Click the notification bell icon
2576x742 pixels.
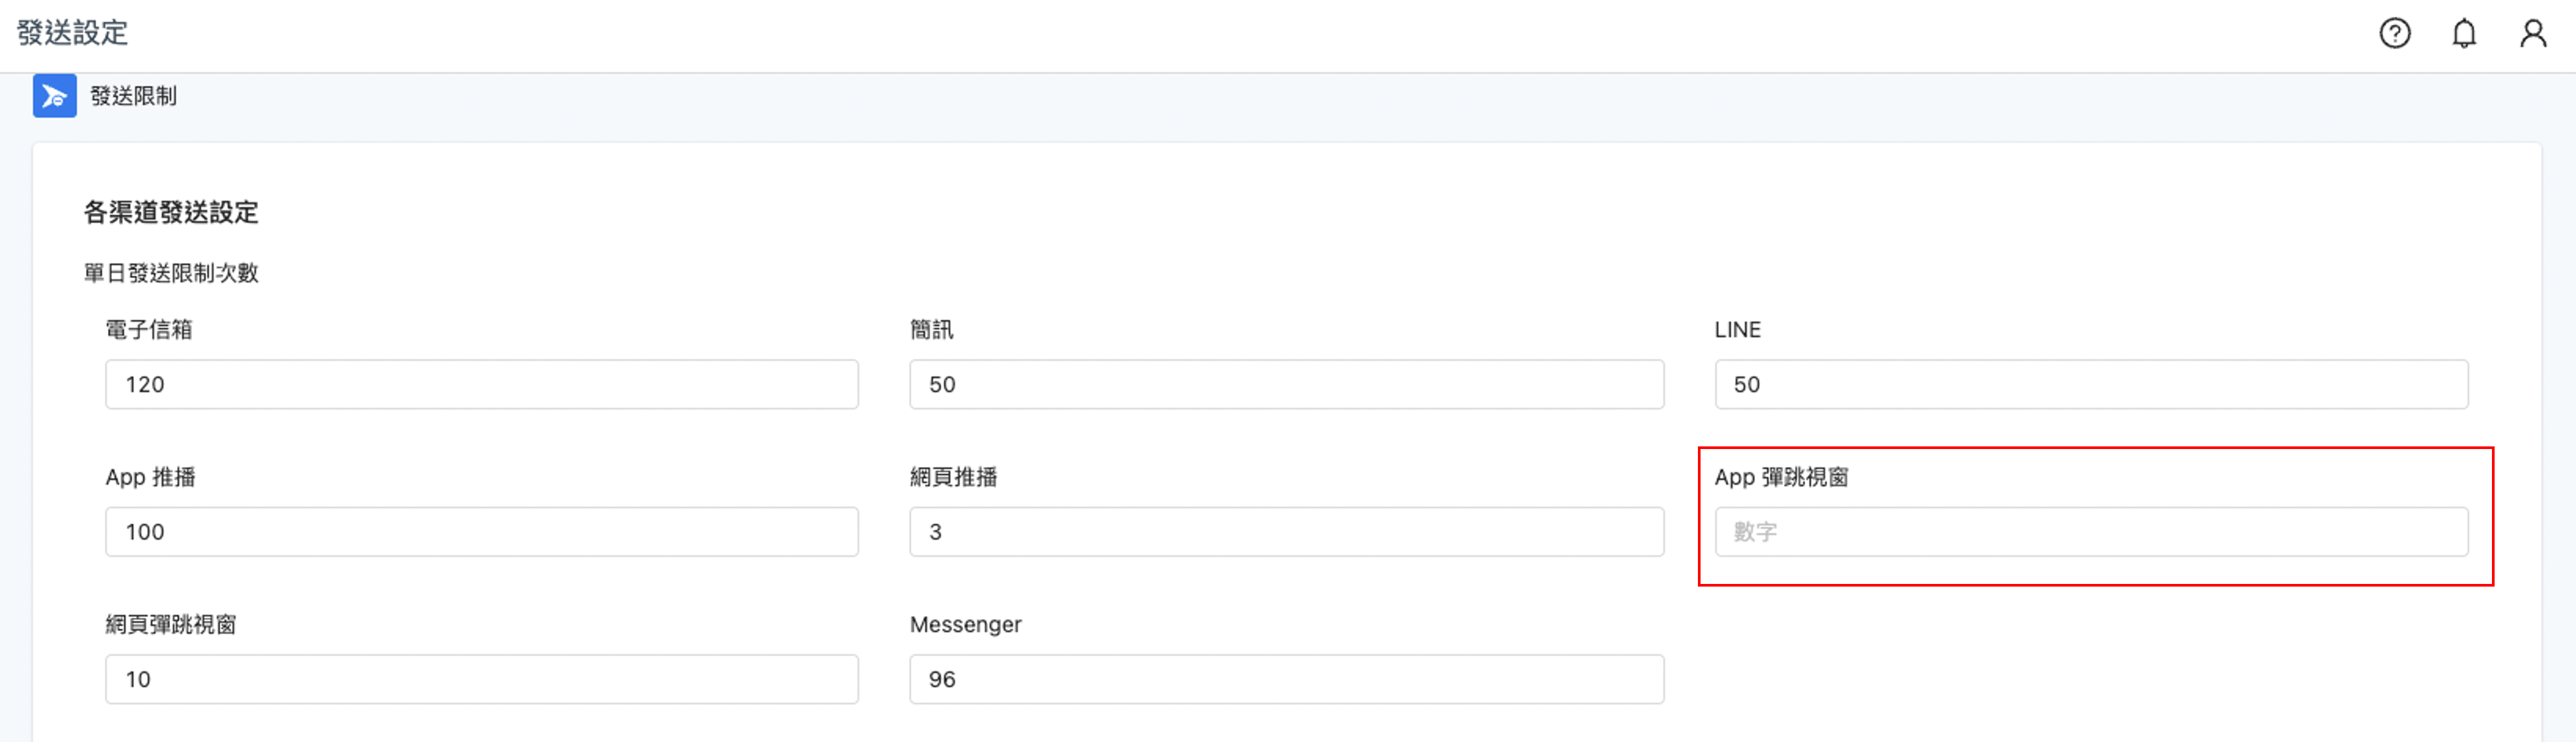2465,33
